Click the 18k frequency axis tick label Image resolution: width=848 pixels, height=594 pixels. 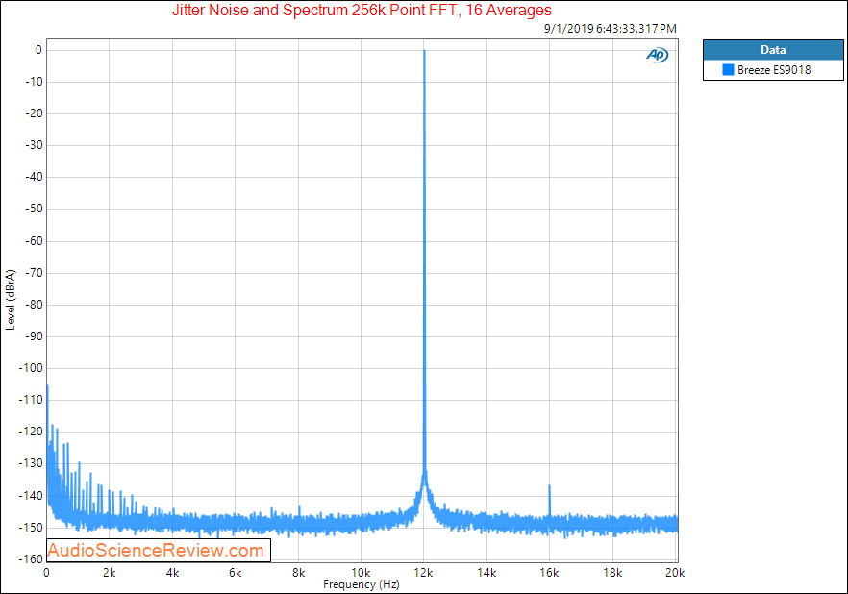[x=612, y=573]
